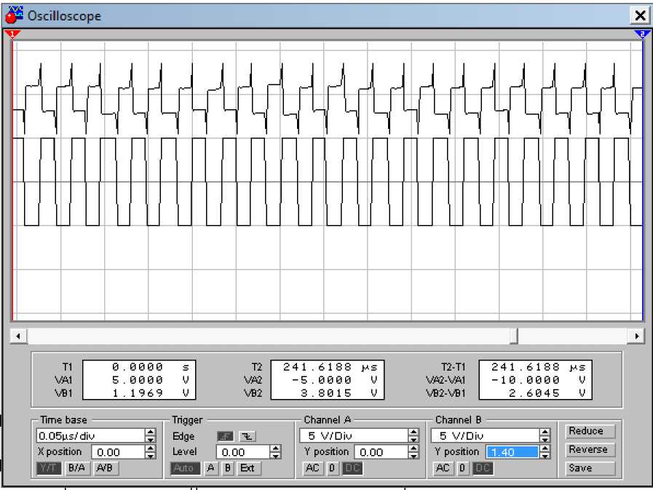Screen dimensions: 653x490
Task: Set Channel A coupling to zero
Action: pos(332,468)
